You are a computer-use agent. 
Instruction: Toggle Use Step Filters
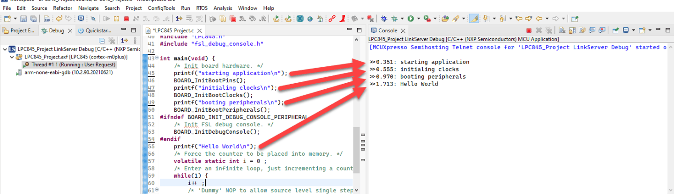point(199,19)
